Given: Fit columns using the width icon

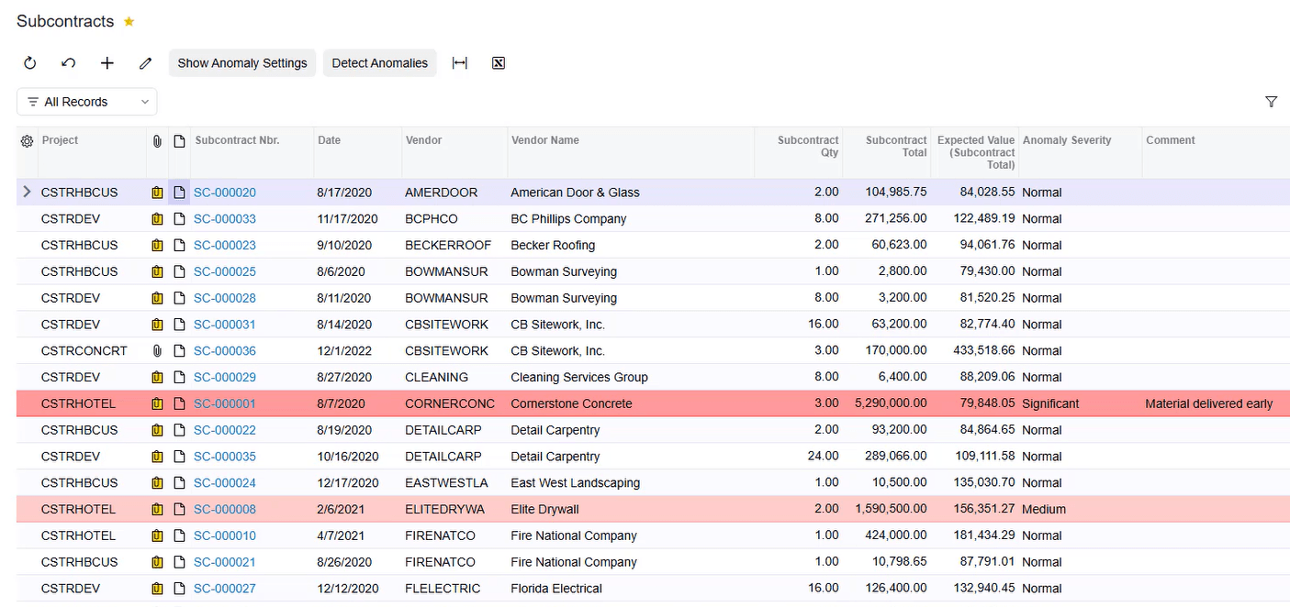Looking at the screenshot, I should coord(460,63).
